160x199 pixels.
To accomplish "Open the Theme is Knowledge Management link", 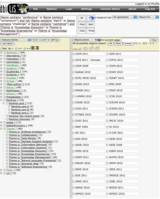I will 30,157.
